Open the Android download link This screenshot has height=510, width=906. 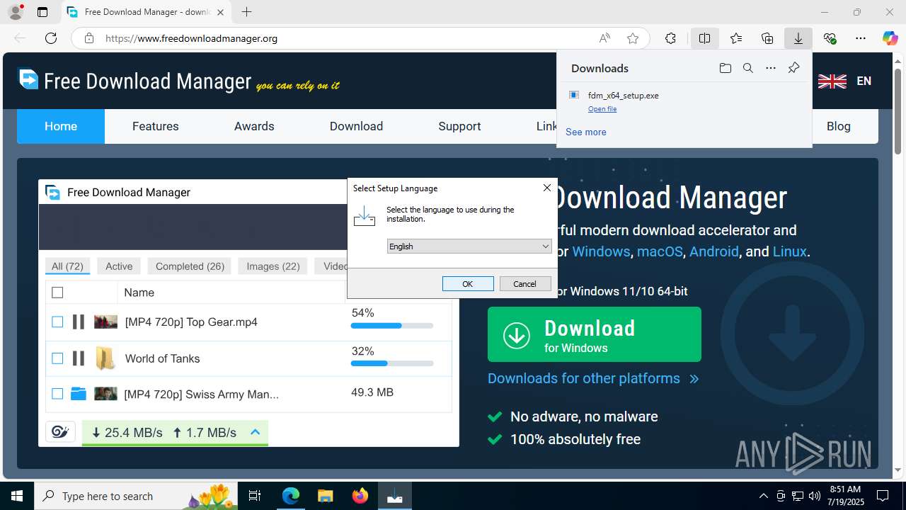click(x=714, y=251)
